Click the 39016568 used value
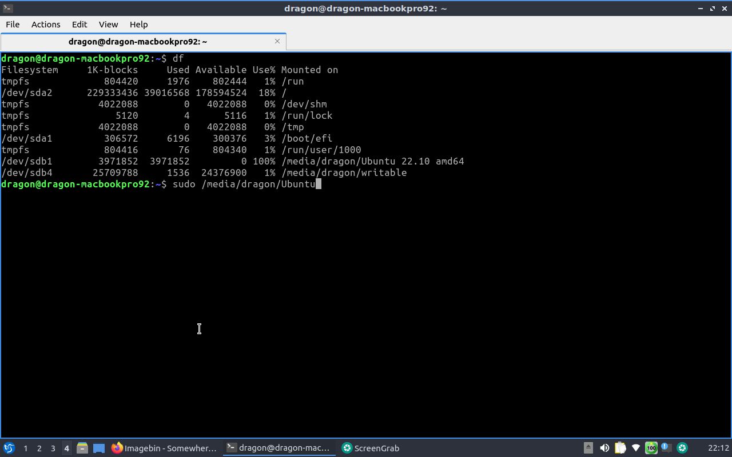 pos(167,93)
